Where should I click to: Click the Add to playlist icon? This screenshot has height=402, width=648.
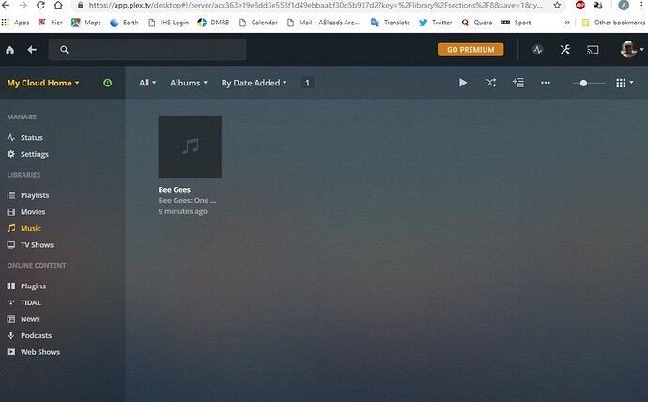pos(518,83)
